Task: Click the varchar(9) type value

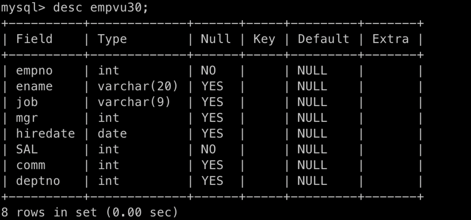Action: (134, 102)
